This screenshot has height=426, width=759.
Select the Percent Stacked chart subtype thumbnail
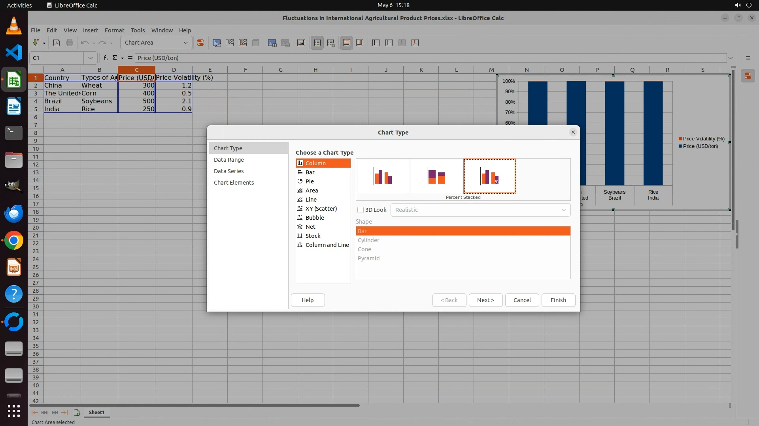(x=489, y=176)
